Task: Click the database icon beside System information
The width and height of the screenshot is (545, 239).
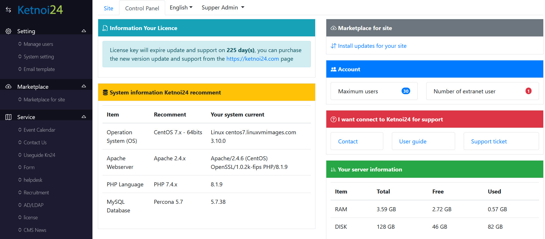Action: [x=105, y=92]
